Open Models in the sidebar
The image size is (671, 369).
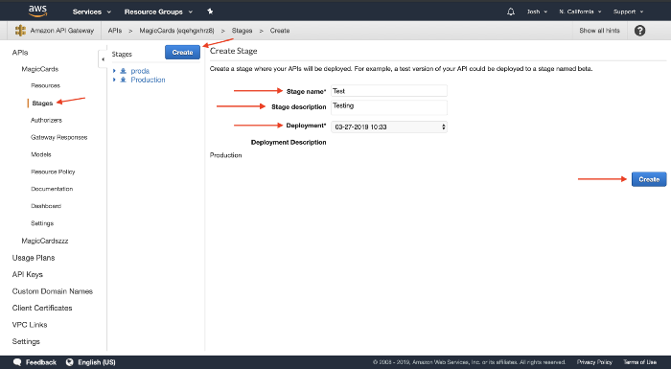[x=41, y=154]
